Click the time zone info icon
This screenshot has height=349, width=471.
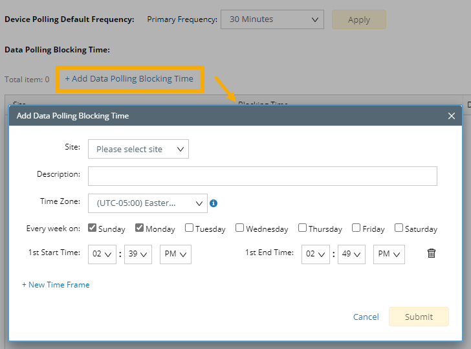(214, 203)
